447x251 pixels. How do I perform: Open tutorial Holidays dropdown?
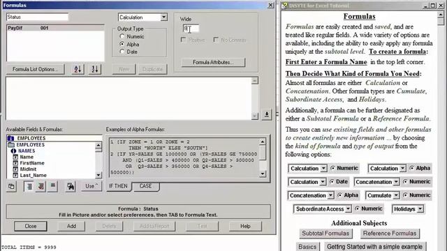coord(420,209)
